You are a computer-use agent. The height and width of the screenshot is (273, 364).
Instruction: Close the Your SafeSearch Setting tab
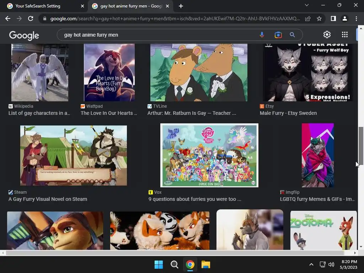tap(82, 6)
